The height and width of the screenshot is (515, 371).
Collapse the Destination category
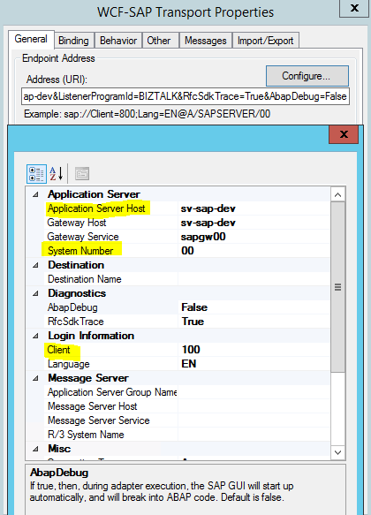click(x=35, y=265)
